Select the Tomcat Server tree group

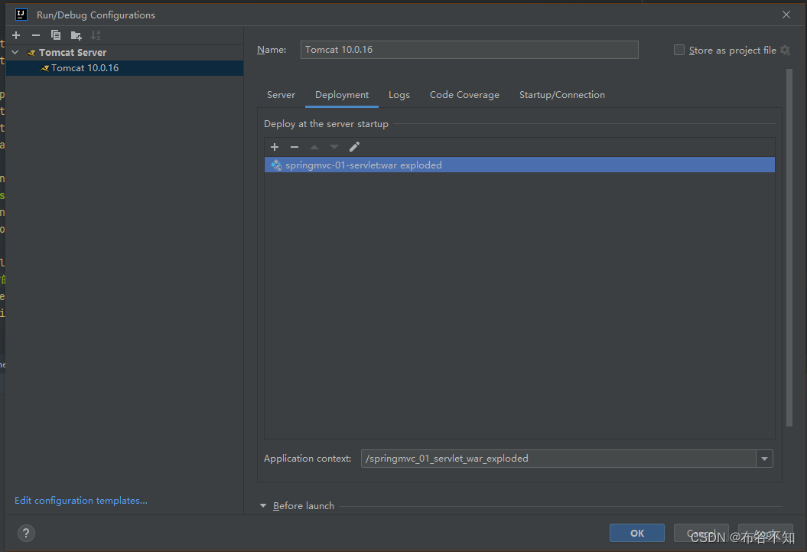point(125,53)
